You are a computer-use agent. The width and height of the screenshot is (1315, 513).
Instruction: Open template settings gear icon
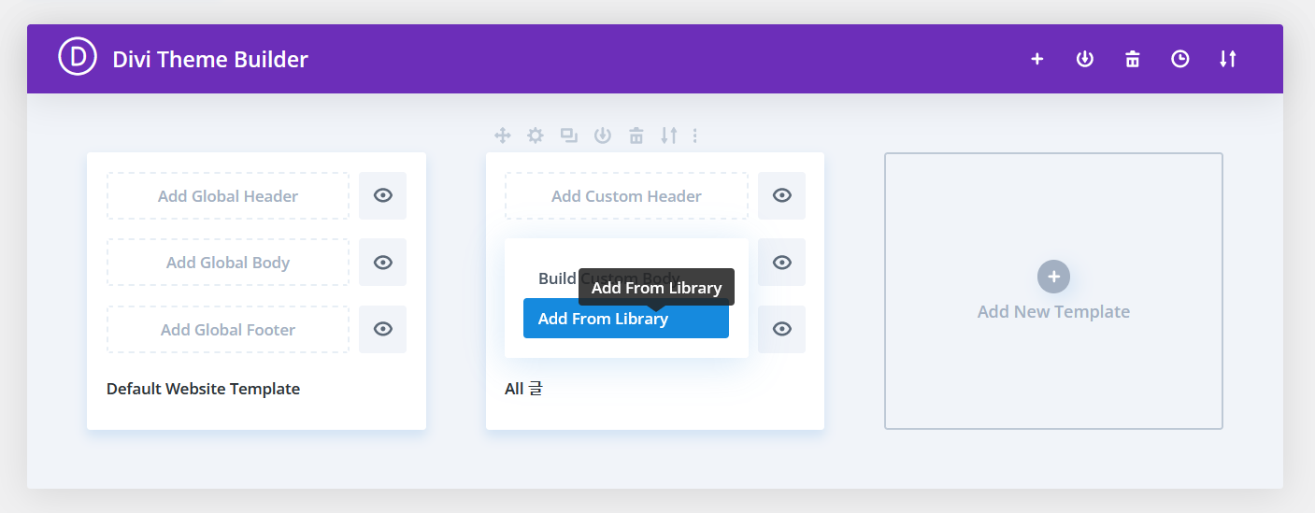point(535,135)
